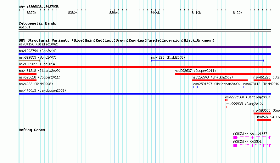Image resolution: width=280 pixels, height=163 pixels.
Task: Click the nsv473112 (Kidd2010) blue tick
Action: click(x=244, y=87)
